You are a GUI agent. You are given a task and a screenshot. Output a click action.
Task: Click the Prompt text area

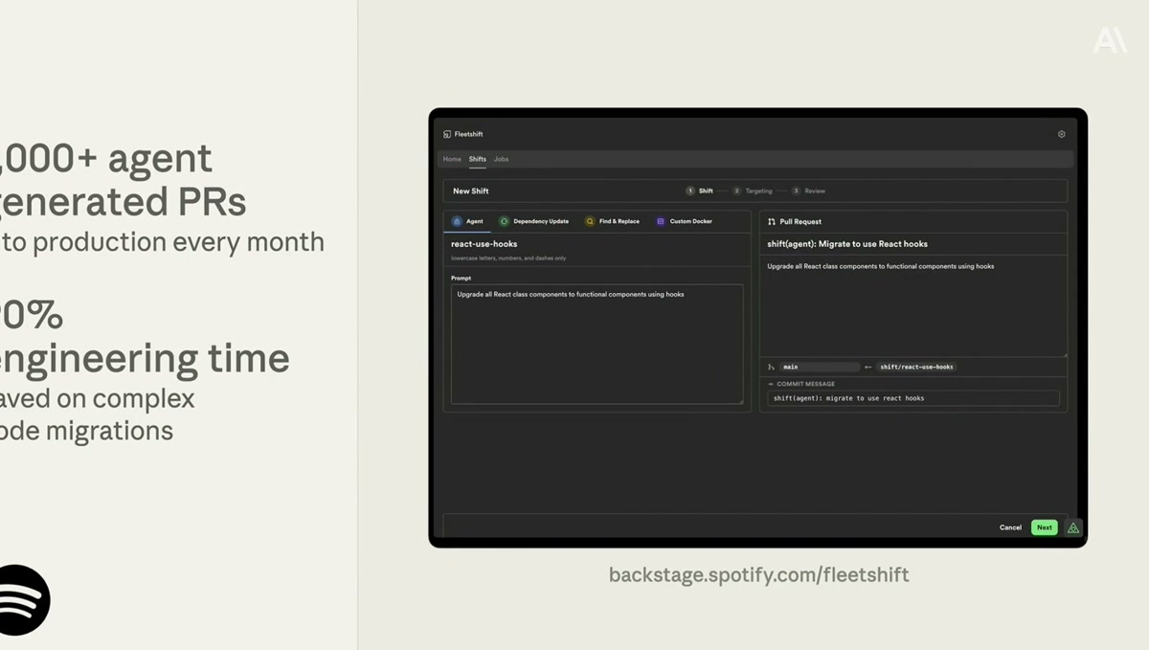pos(597,345)
